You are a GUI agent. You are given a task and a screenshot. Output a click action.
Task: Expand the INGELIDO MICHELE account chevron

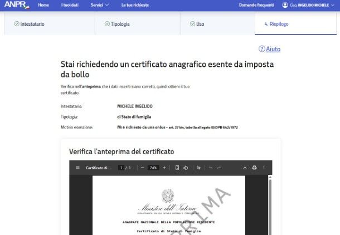coord(333,5)
